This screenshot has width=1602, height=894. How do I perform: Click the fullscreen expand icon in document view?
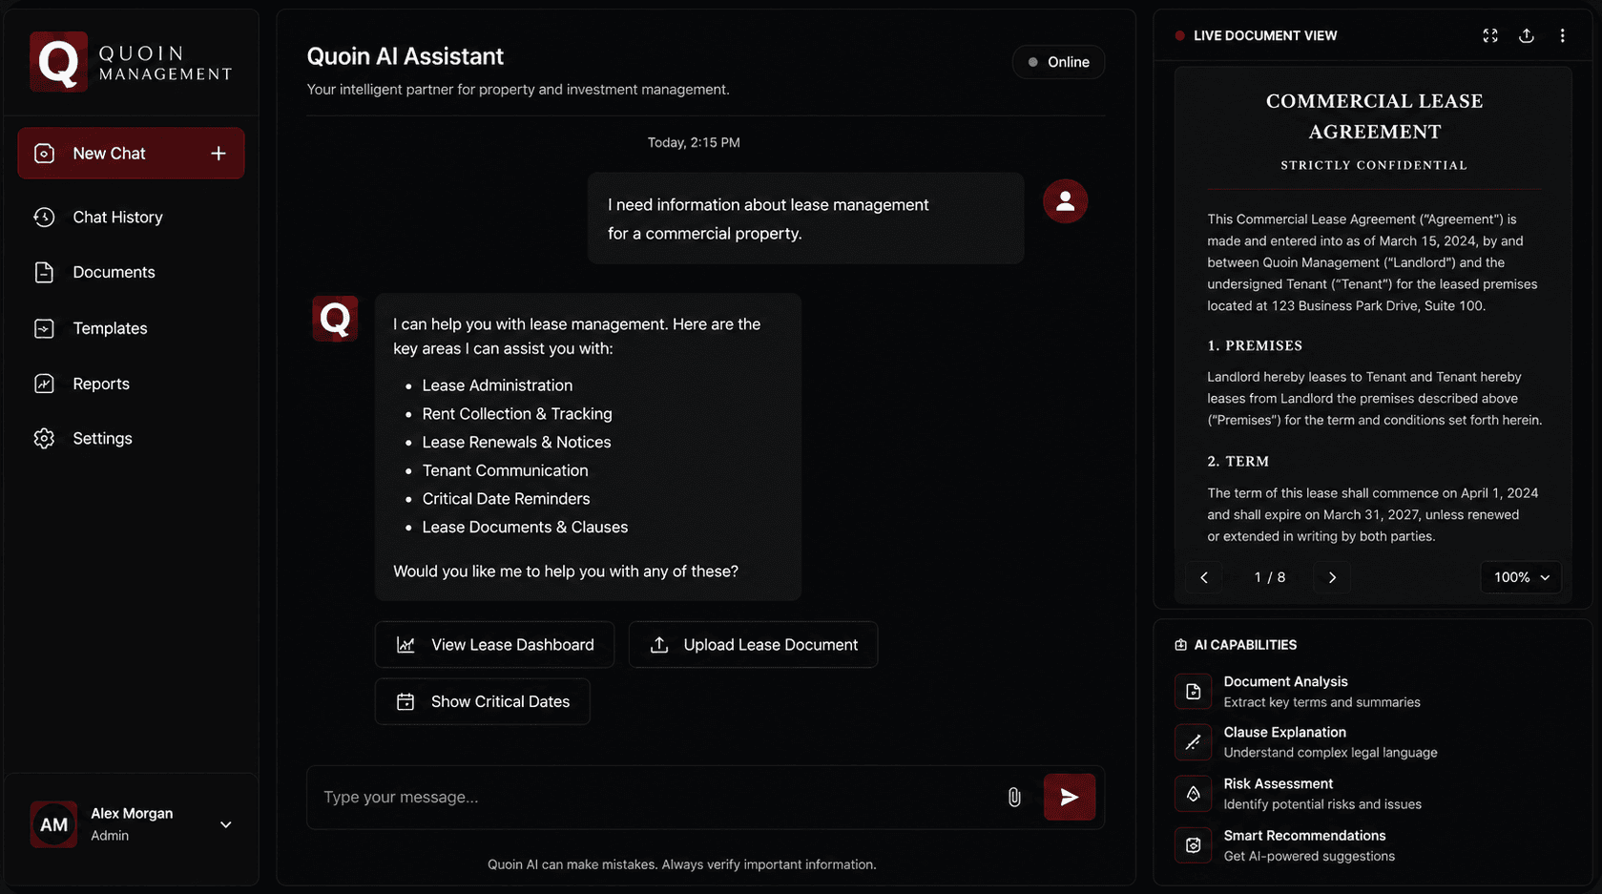tap(1490, 35)
